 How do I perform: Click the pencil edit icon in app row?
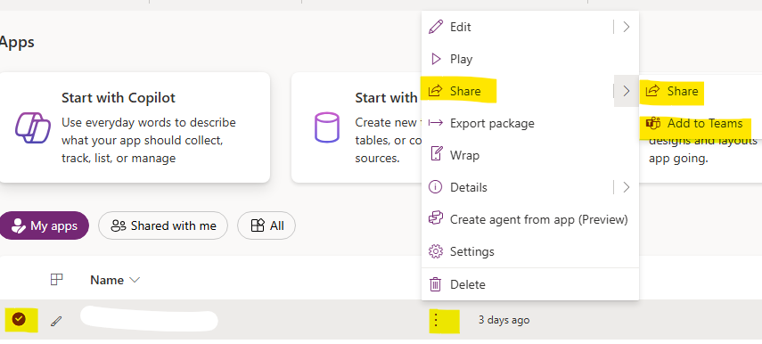click(56, 321)
